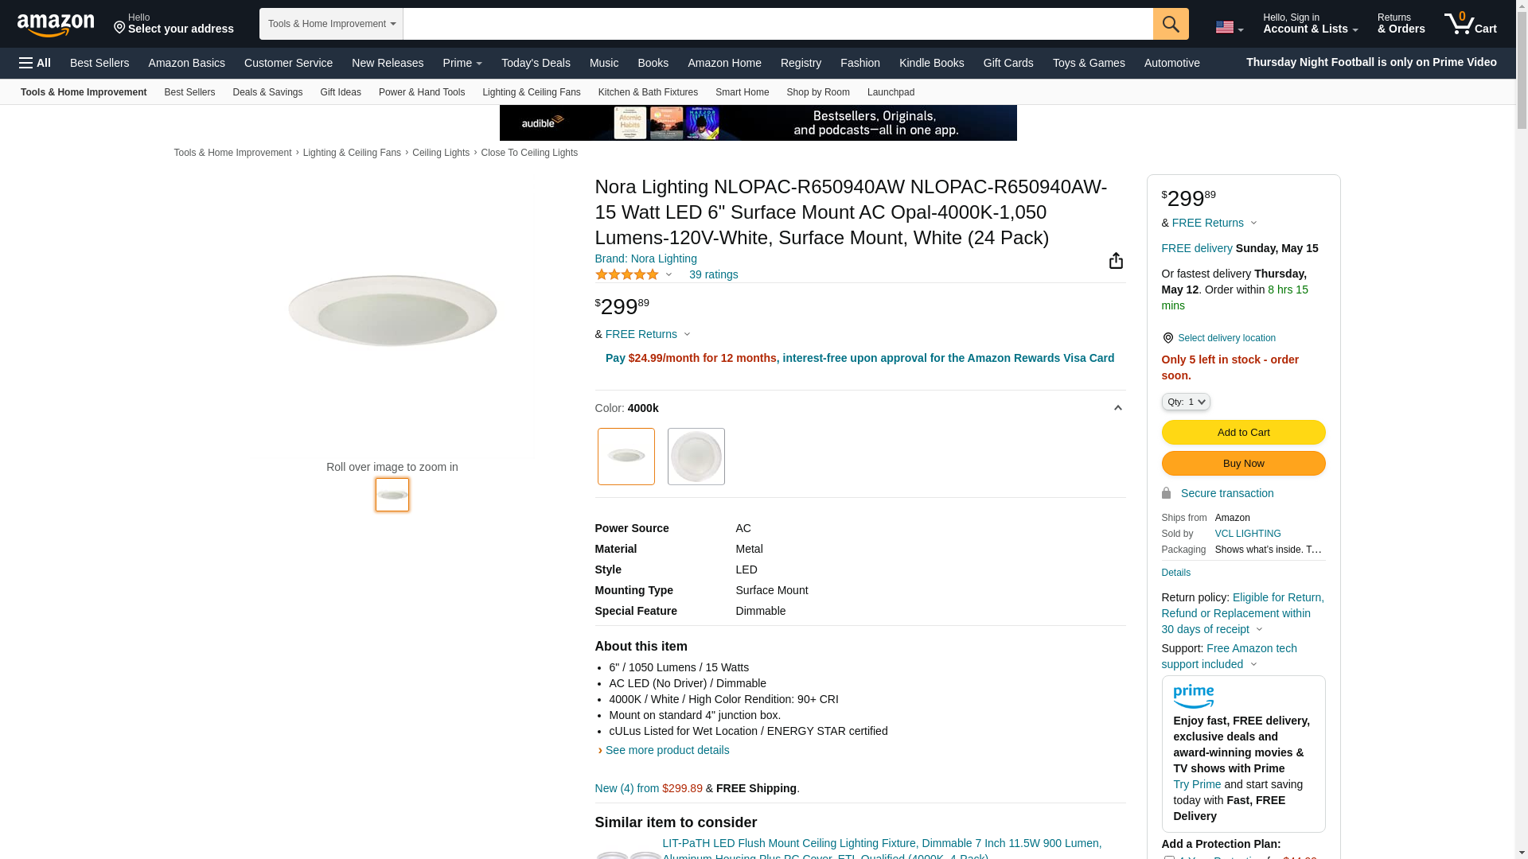Click the delivery location pin icon
The image size is (1528, 859).
click(x=1167, y=338)
